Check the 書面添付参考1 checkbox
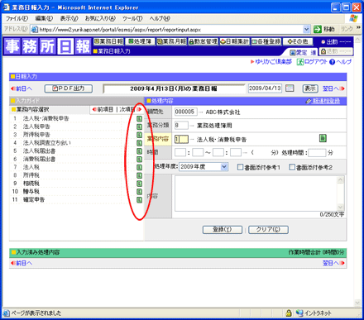Screen dimensions: 364x320 (x=240, y=167)
